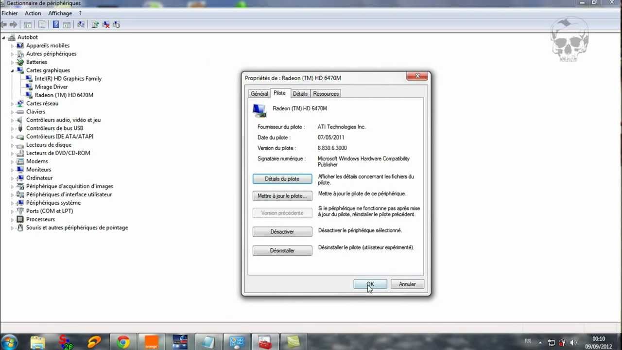Open the Properties toolbar icon

click(x=42, y=24)
